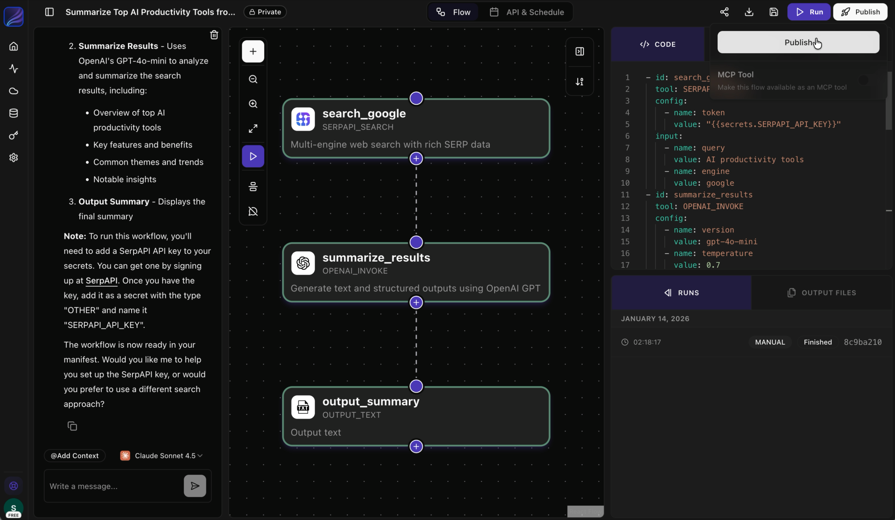Open the SerpAPI link in chat

point(101,281)
